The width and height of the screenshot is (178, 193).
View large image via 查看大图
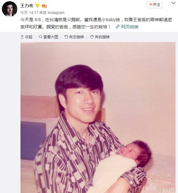point(48,37)
